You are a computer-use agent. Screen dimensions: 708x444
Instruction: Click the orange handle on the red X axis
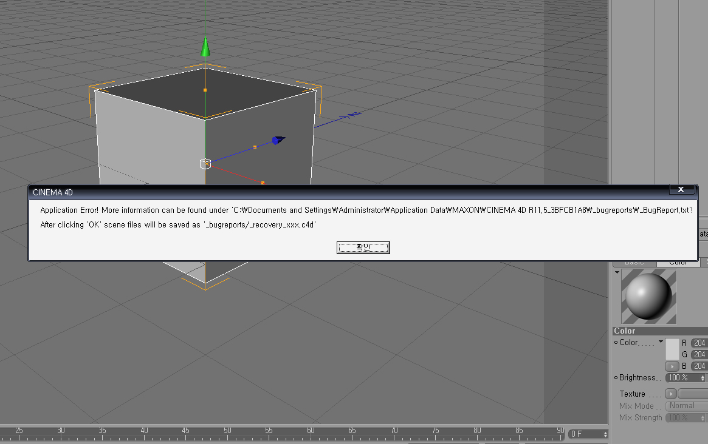coord(263,183)
